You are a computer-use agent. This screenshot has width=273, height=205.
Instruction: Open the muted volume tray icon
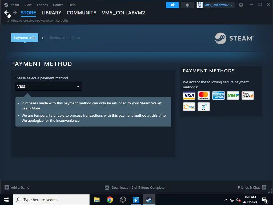coord(239,200)
